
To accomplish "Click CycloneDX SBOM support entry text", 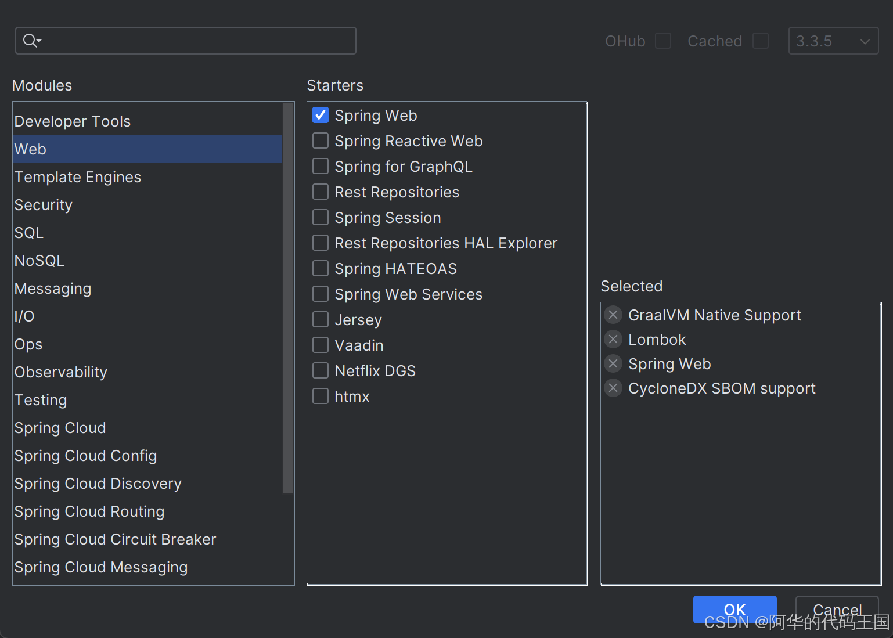I will (722, 388).
